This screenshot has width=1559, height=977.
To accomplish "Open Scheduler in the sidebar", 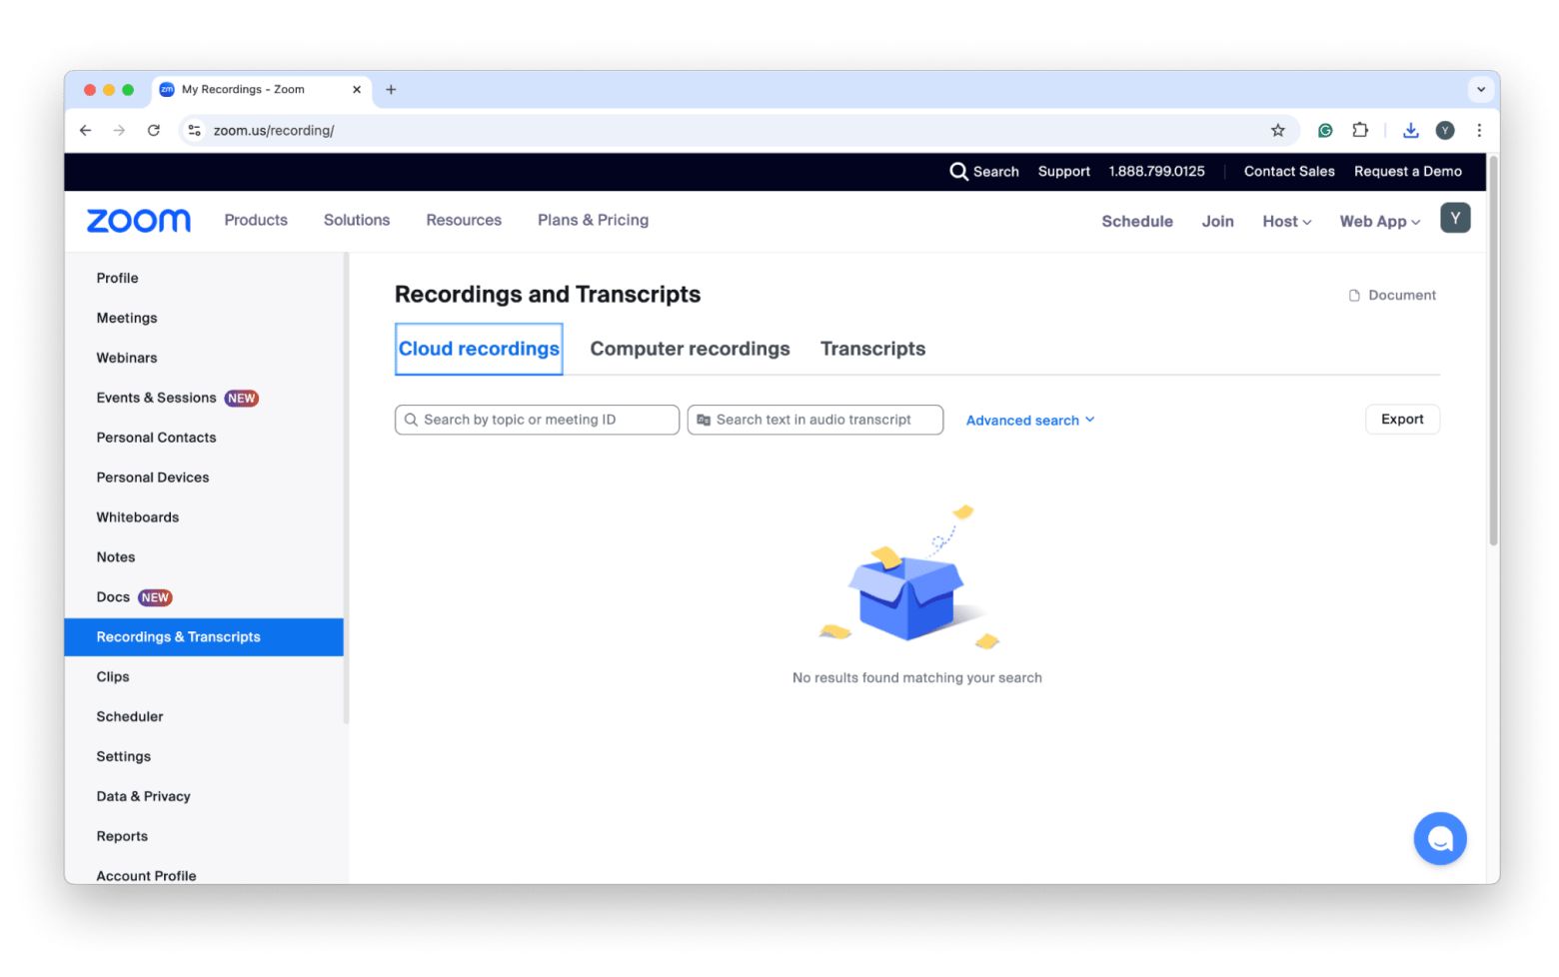I will click(130, 717).
